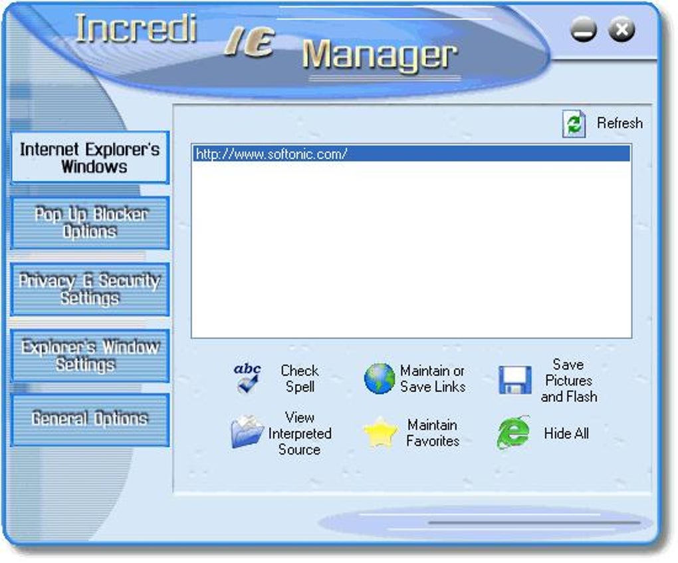Choose Save Pictures and Flash label

click(568, 381)
